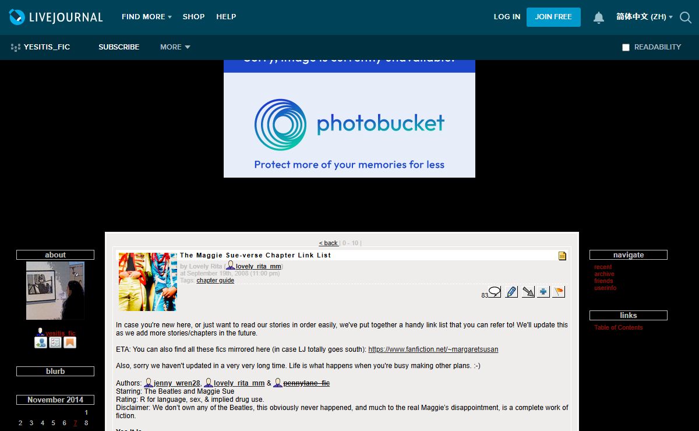Click 'recent' in navigate panel
Image resolution: width=699 pixels, height=431 pixels.
(603, 267)
